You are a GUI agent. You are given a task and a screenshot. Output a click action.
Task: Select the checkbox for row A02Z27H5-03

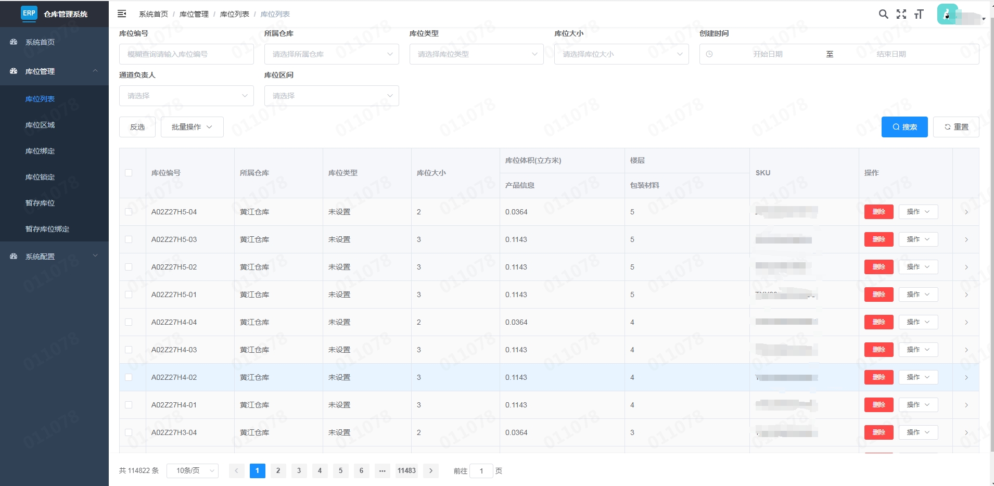(129, 239)
